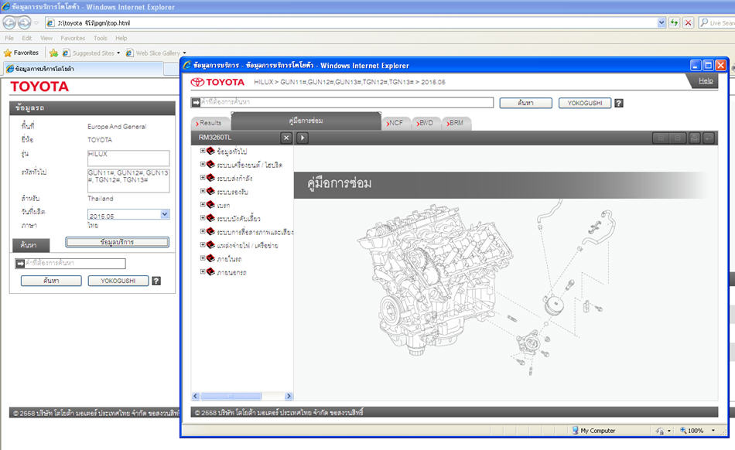
Task: Click book icon for ภายนอกรถ
Action: point(210,271)
